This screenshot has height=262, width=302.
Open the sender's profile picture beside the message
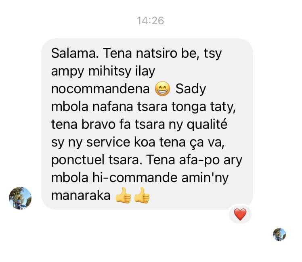click(x=20, y=198)
